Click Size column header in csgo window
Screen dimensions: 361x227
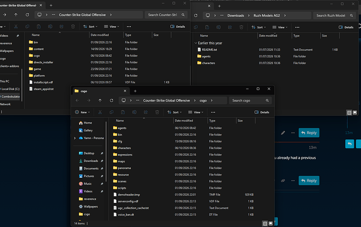(x=246, y=120)
